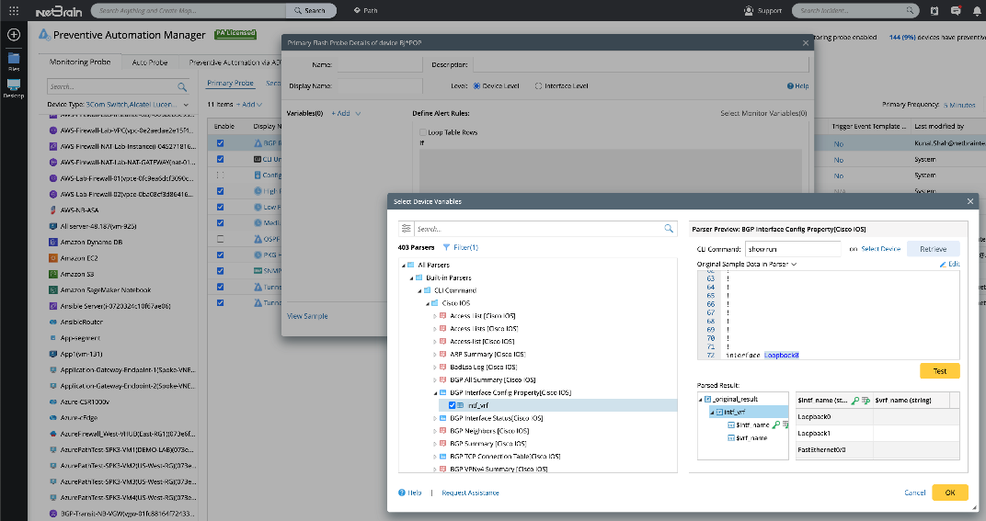The height and width of the screenshot is (521, 986).
Task: Click the Retrieve button
Action: (933, 249)
